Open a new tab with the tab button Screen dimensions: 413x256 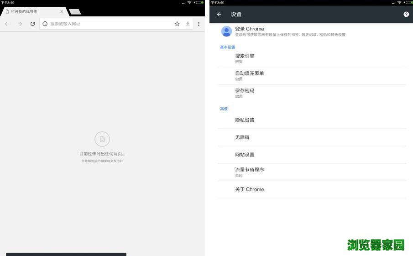coord(75,11)
